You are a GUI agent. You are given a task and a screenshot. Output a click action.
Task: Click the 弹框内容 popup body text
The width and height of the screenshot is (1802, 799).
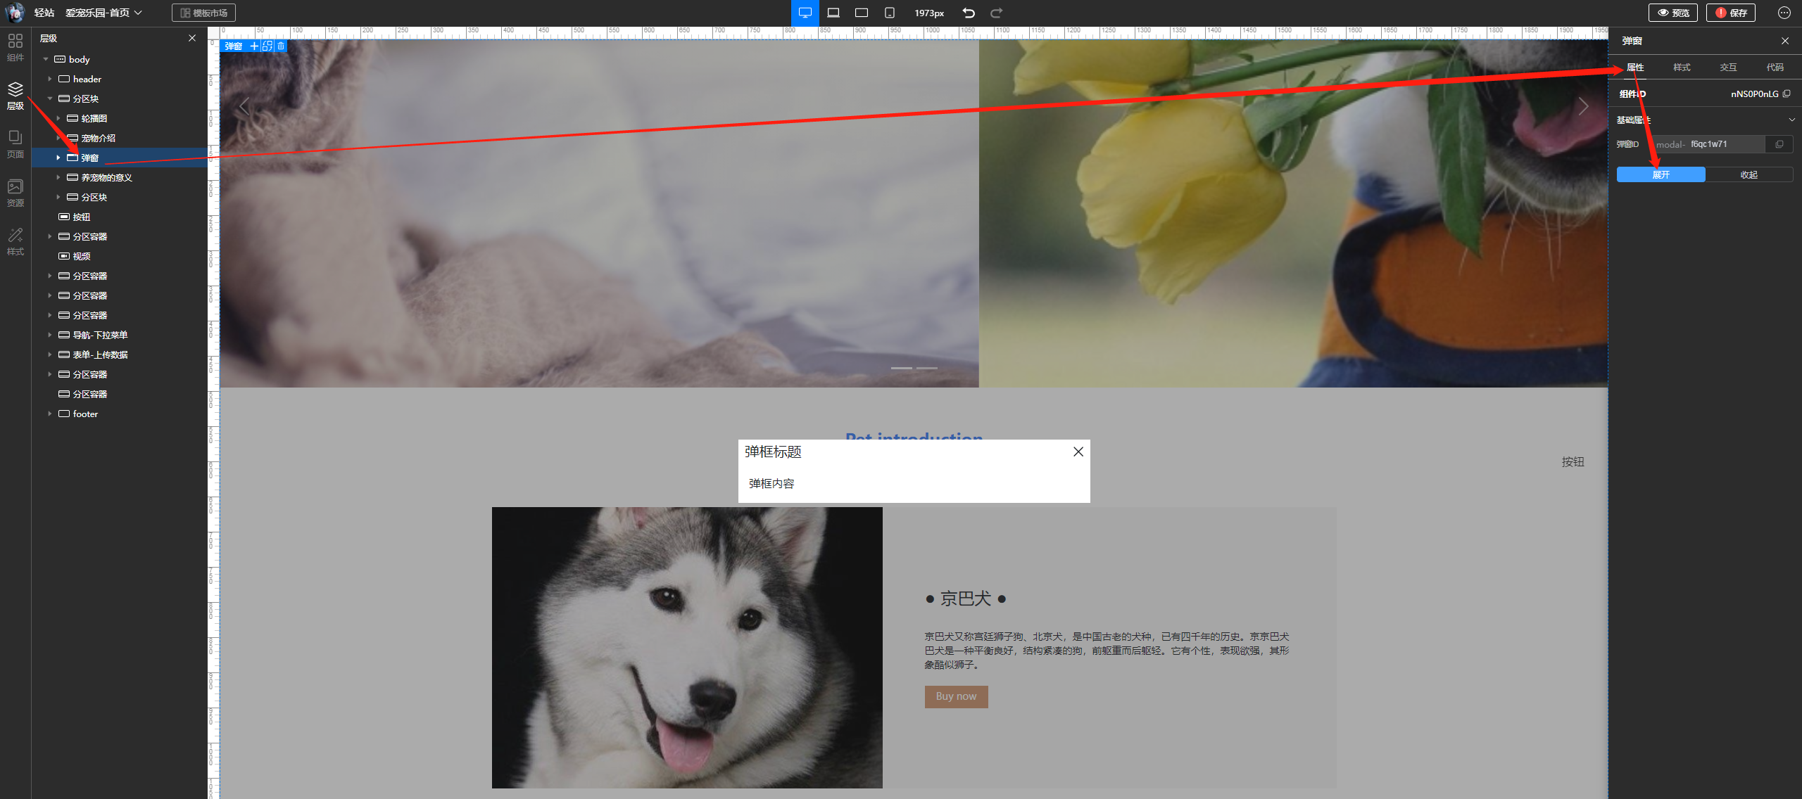(x=771, y=483)
